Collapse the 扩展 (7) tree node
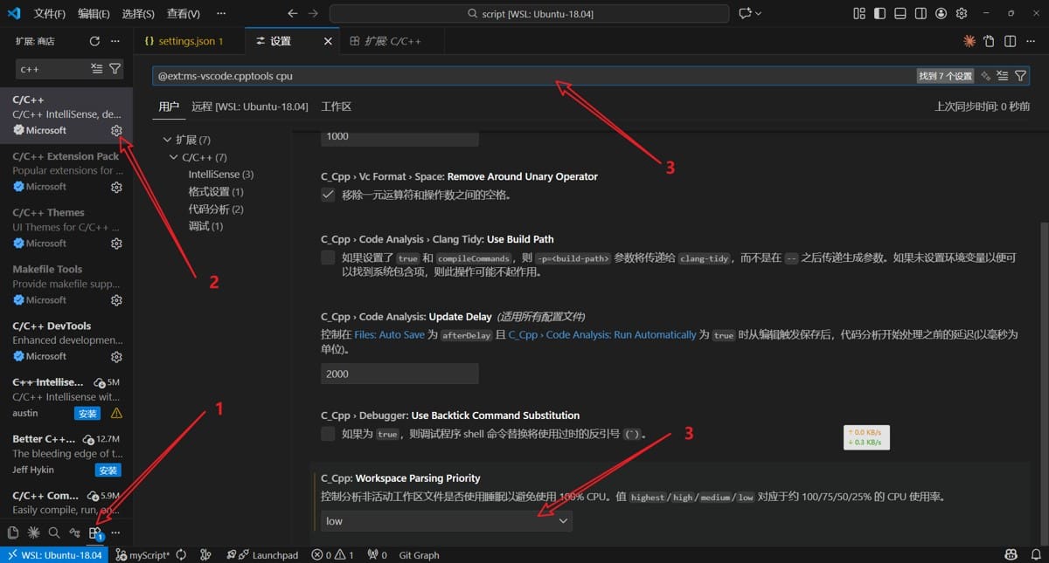The image size is (1049, 563). point(167,140)
